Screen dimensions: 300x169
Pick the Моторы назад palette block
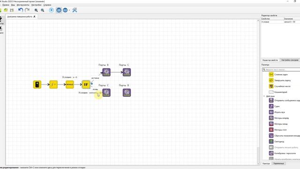coord(278,124)
